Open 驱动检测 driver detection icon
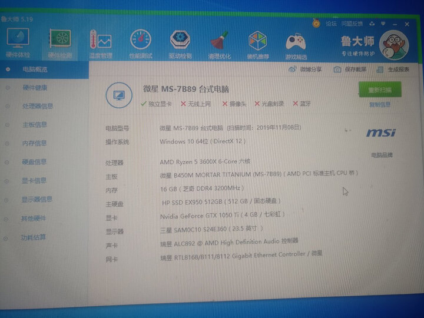Image resolution: width=424 pixels, height=318 pixels. 180,45
